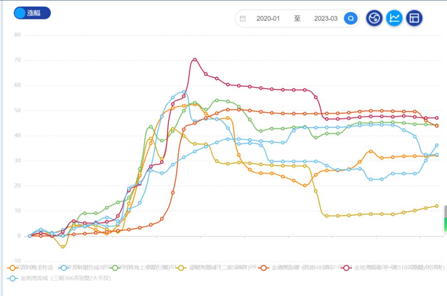Open the end date 2023-03 picker
Screen dimensions: 447x296
(x=326, y=19)
